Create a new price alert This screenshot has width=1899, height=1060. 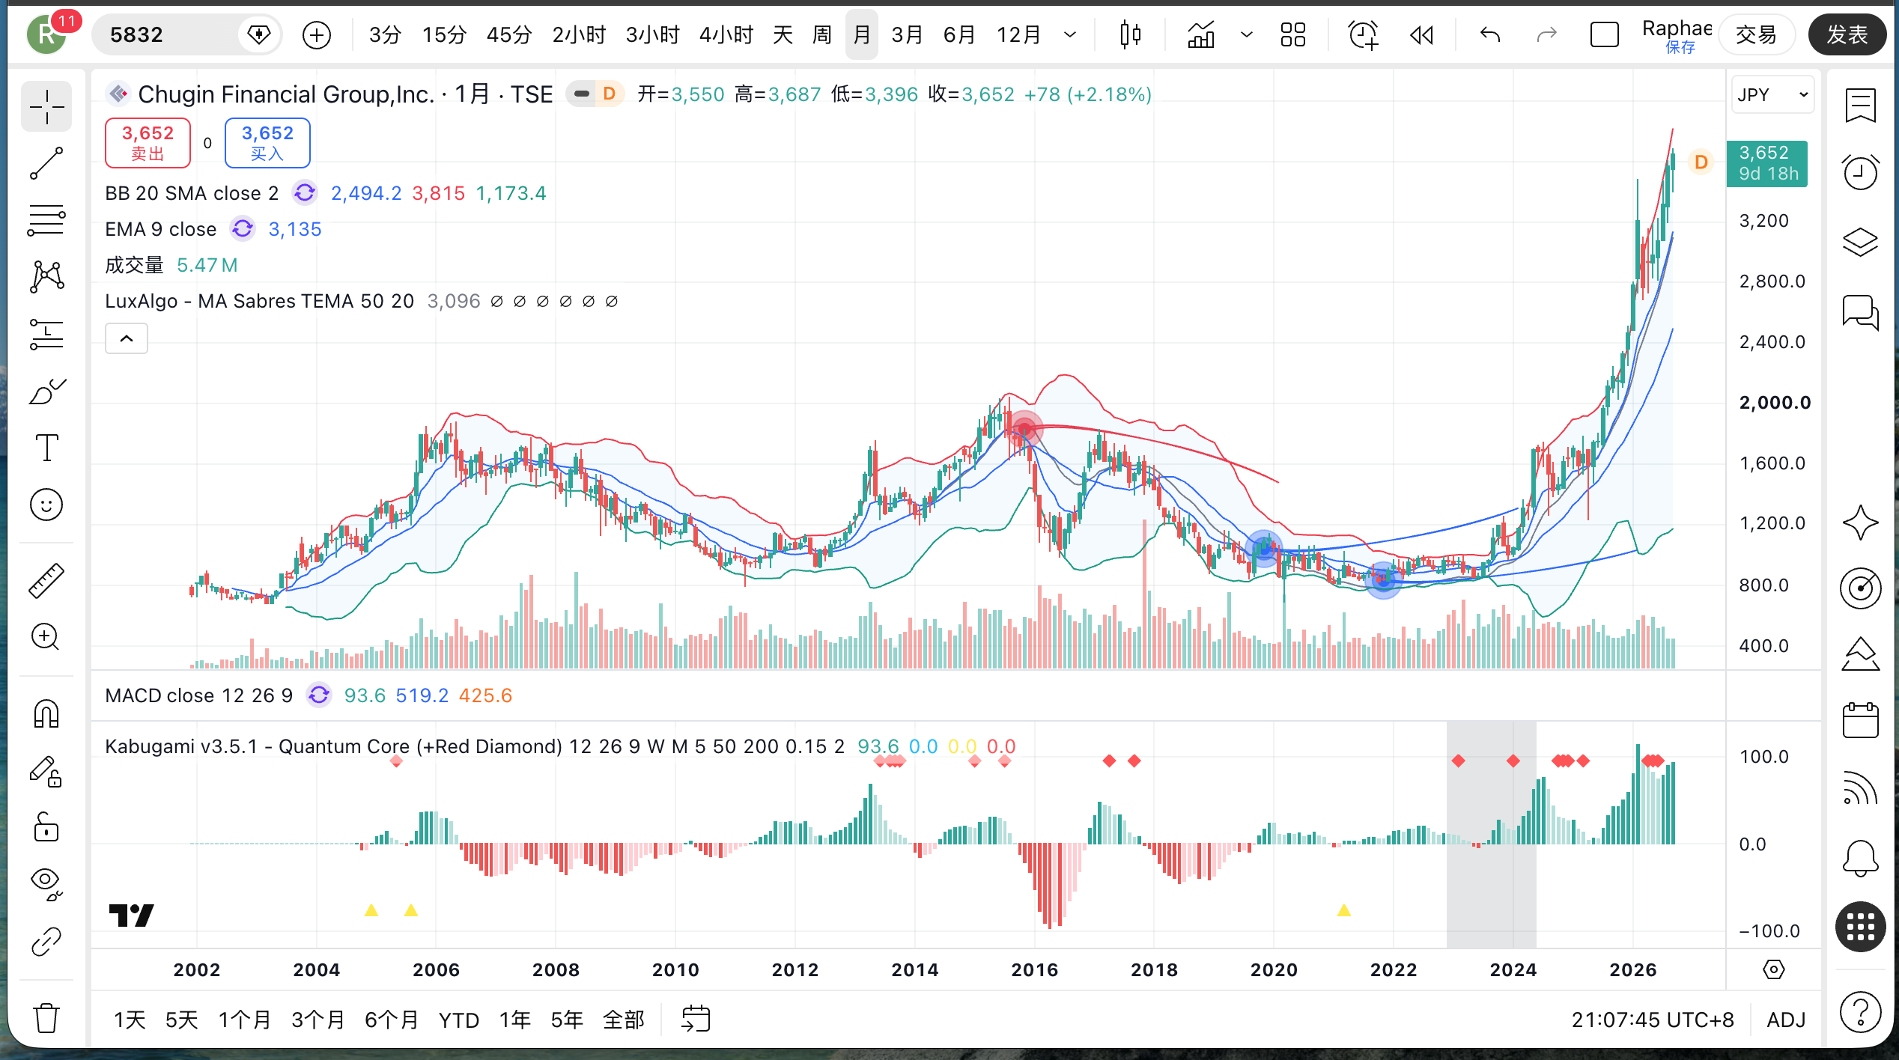coord(1363,34)
